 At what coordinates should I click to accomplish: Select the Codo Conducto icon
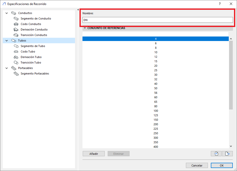point(16,24)
